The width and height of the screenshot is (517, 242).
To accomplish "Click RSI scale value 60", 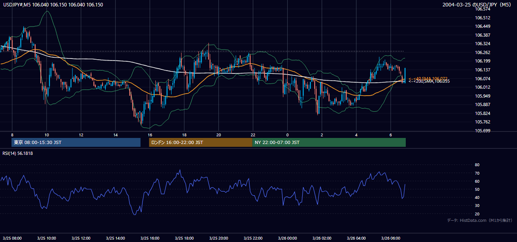I will [x=477, y=181].
